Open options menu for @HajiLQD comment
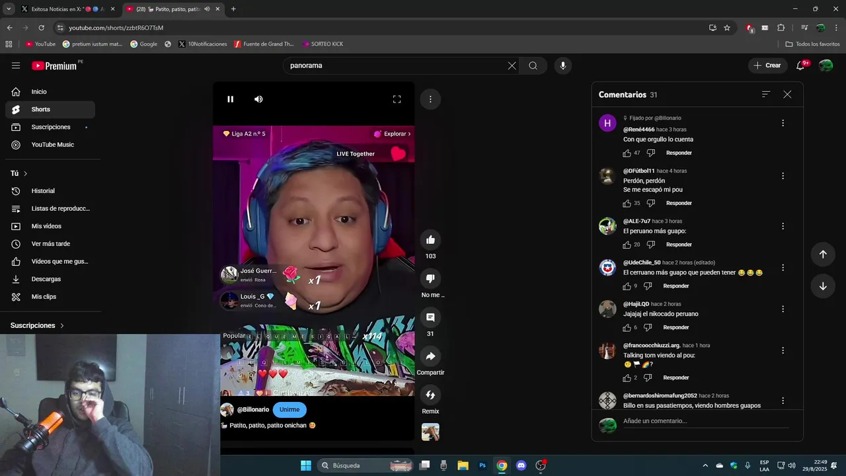 783,309
